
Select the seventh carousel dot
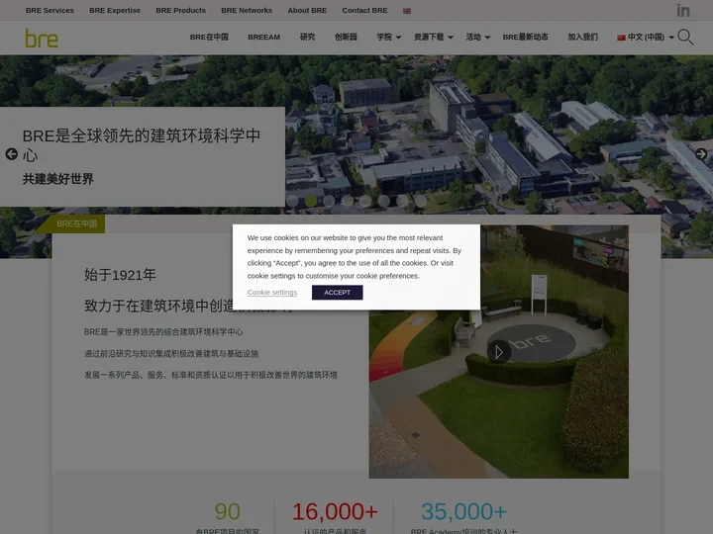point(402,200)
